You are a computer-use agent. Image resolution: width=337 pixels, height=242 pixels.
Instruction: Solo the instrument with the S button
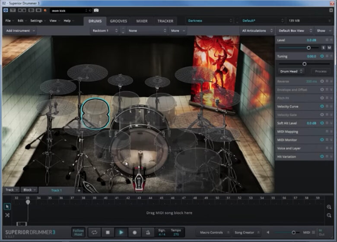point(323,47)
